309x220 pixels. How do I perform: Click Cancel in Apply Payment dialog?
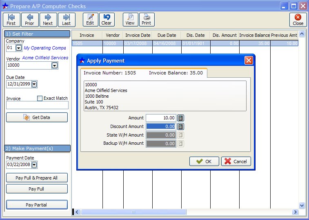click(236, 162)
